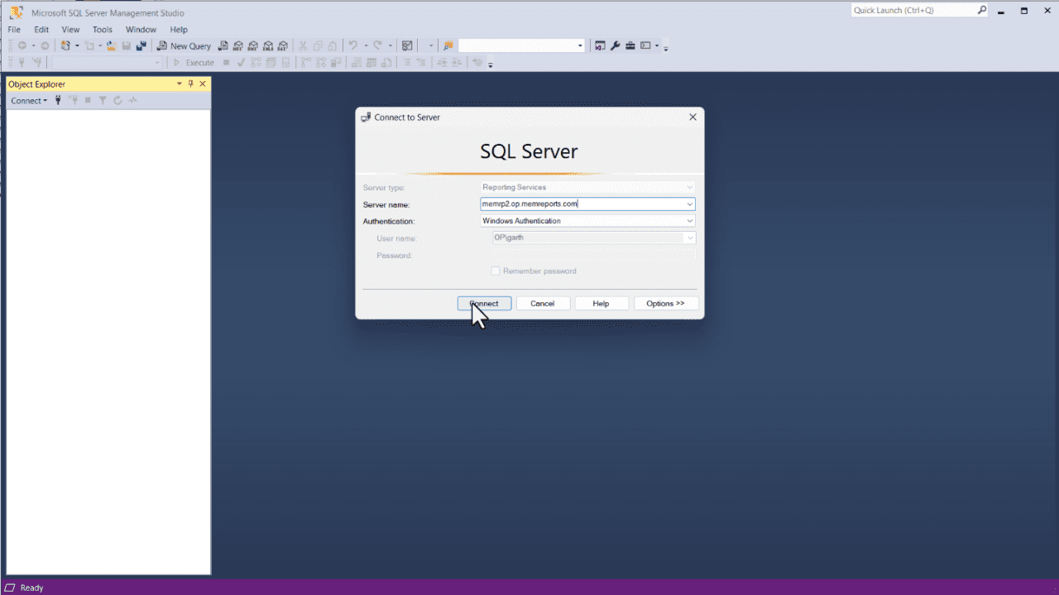Expand the Authentication dropdown
Screen dimensions: 1059x595
[x=689, y=221]
